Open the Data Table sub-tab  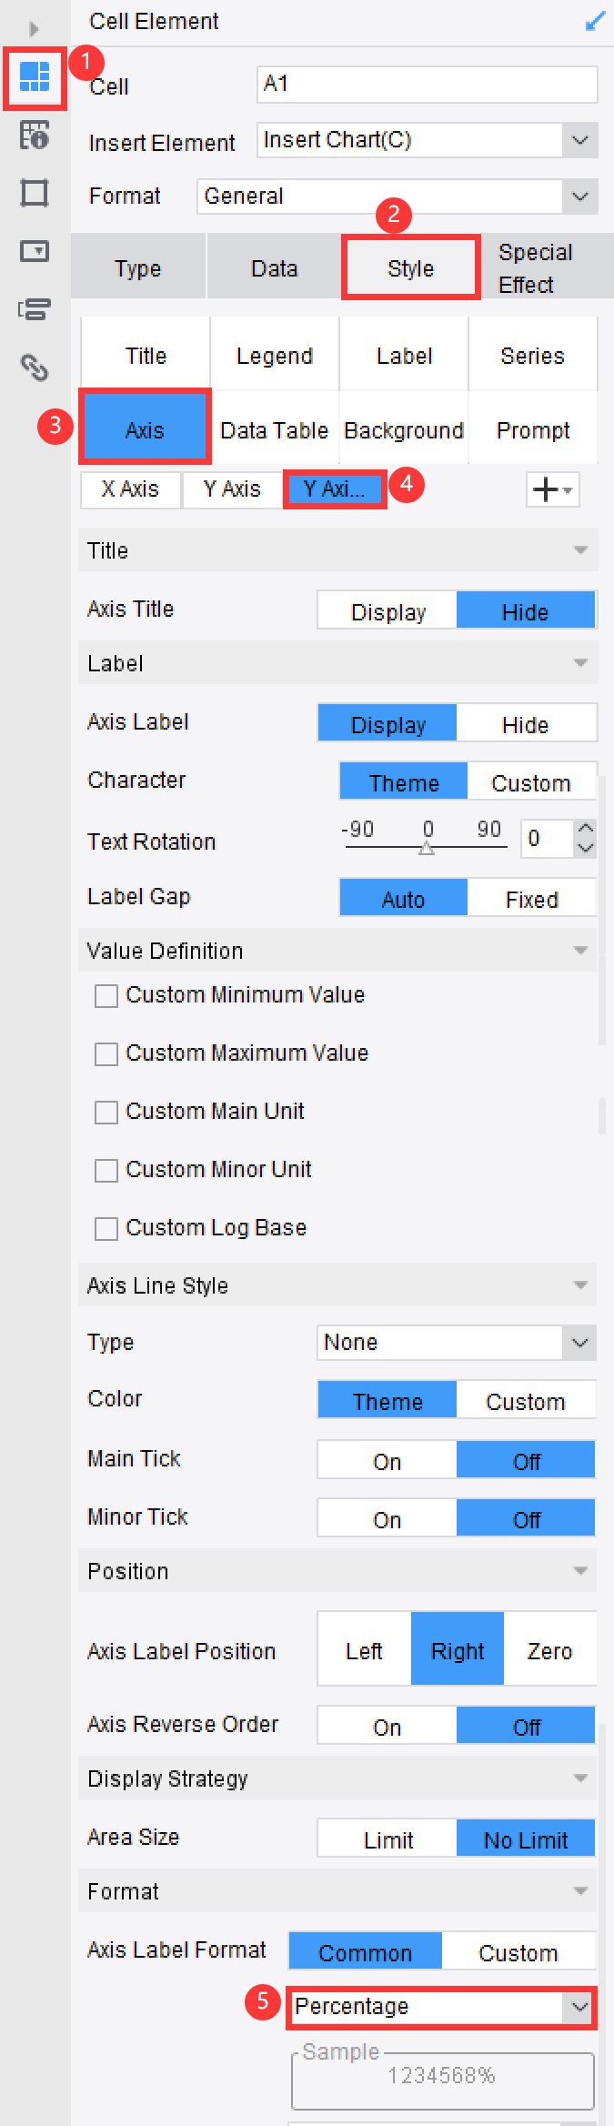pyautogui.click(x=275, y=430)
